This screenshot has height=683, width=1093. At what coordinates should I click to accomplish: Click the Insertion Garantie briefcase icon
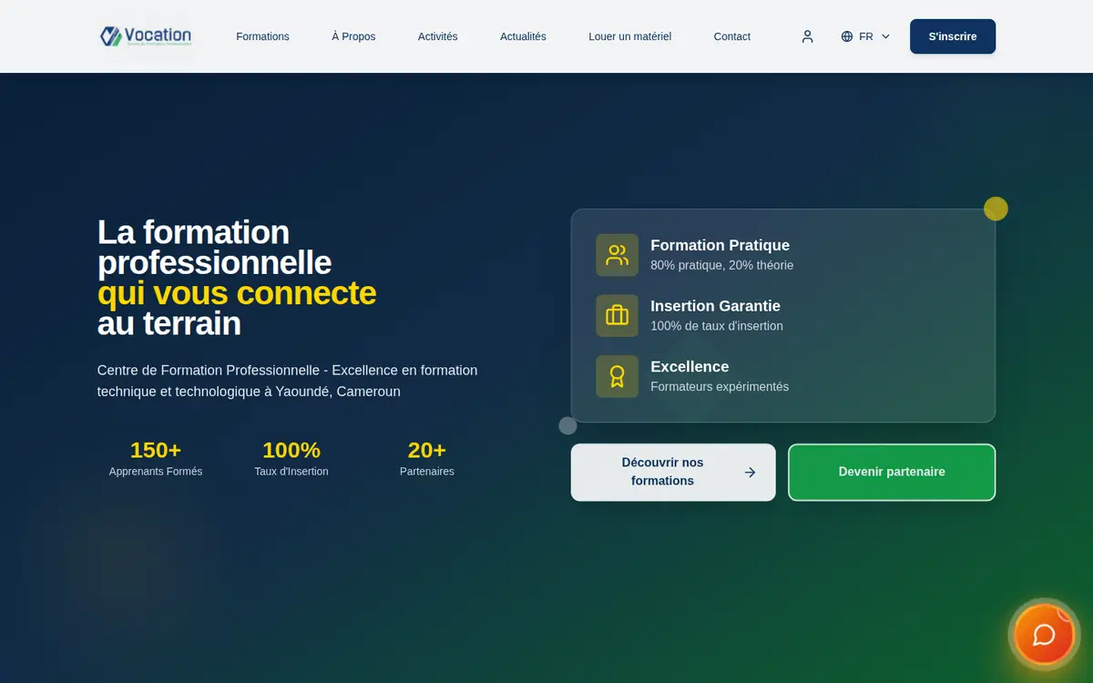[x=618, y=315]
